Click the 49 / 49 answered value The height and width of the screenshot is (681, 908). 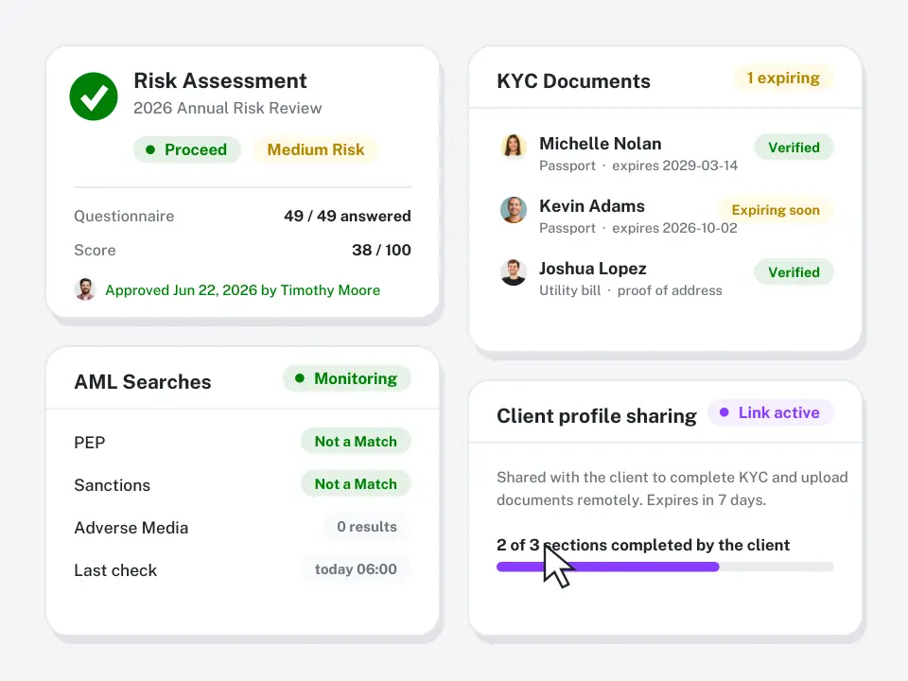347,216
